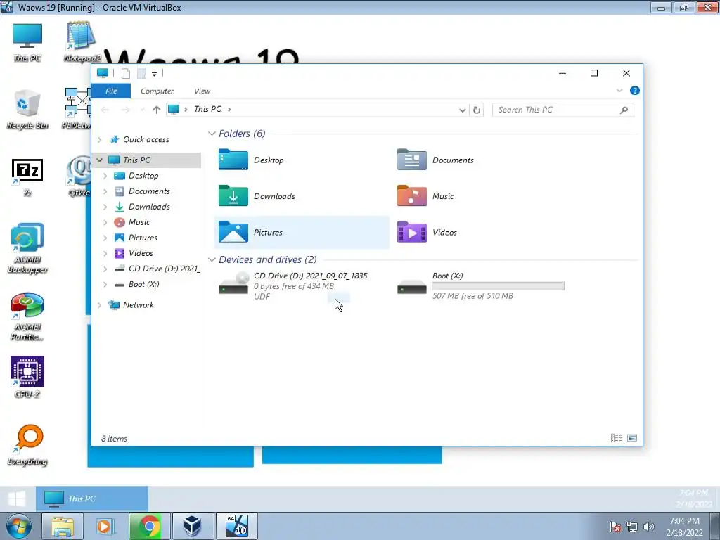The width and height of the screenshot is (720, 540).
Task: Collapse the Folders (6) group
Action: [212, 134]
